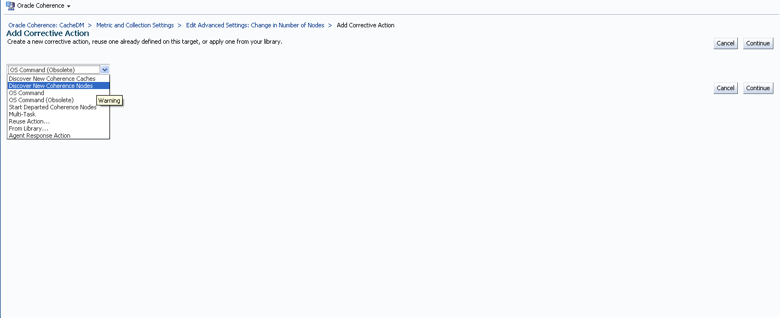Select Discover New Coherence Nodes option
Viewport: 780px width, 318px height.
tap(59, 86)
